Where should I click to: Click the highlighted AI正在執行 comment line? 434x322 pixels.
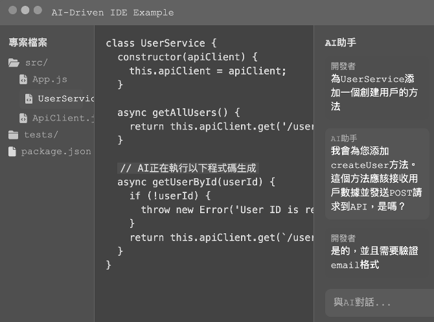pos(188,168)
